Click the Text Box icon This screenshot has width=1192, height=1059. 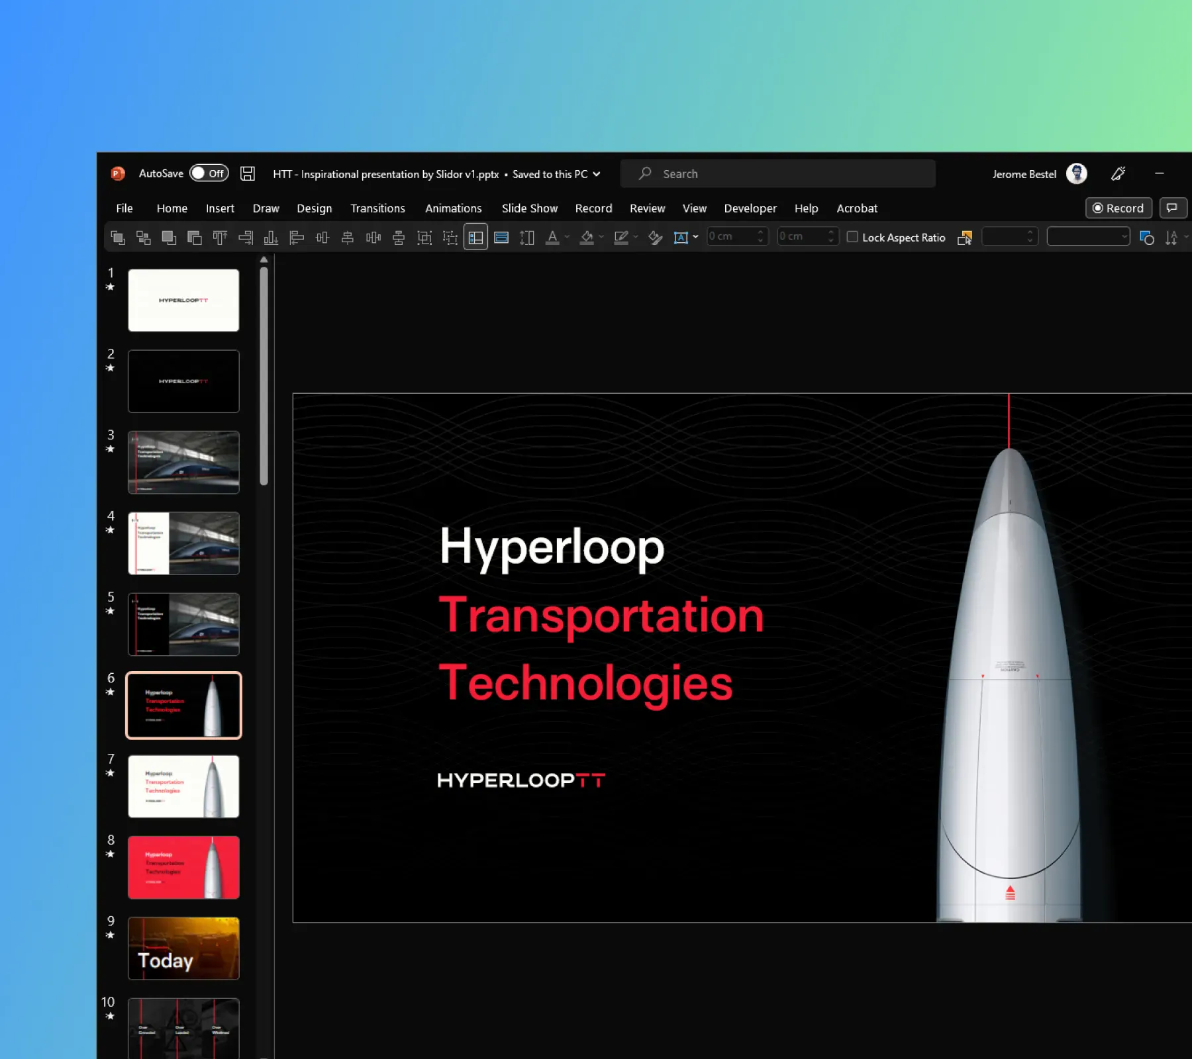[x=681, y=238]
